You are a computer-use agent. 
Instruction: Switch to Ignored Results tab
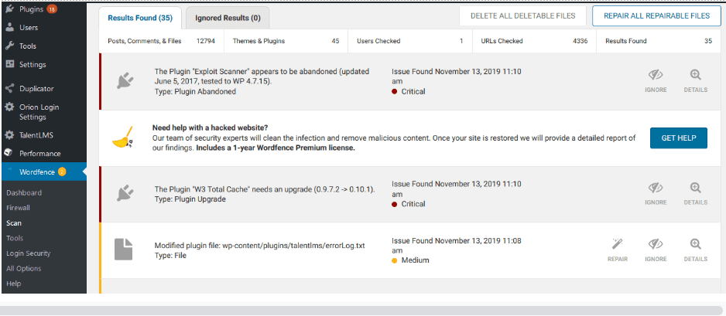(x=228, y=18)
